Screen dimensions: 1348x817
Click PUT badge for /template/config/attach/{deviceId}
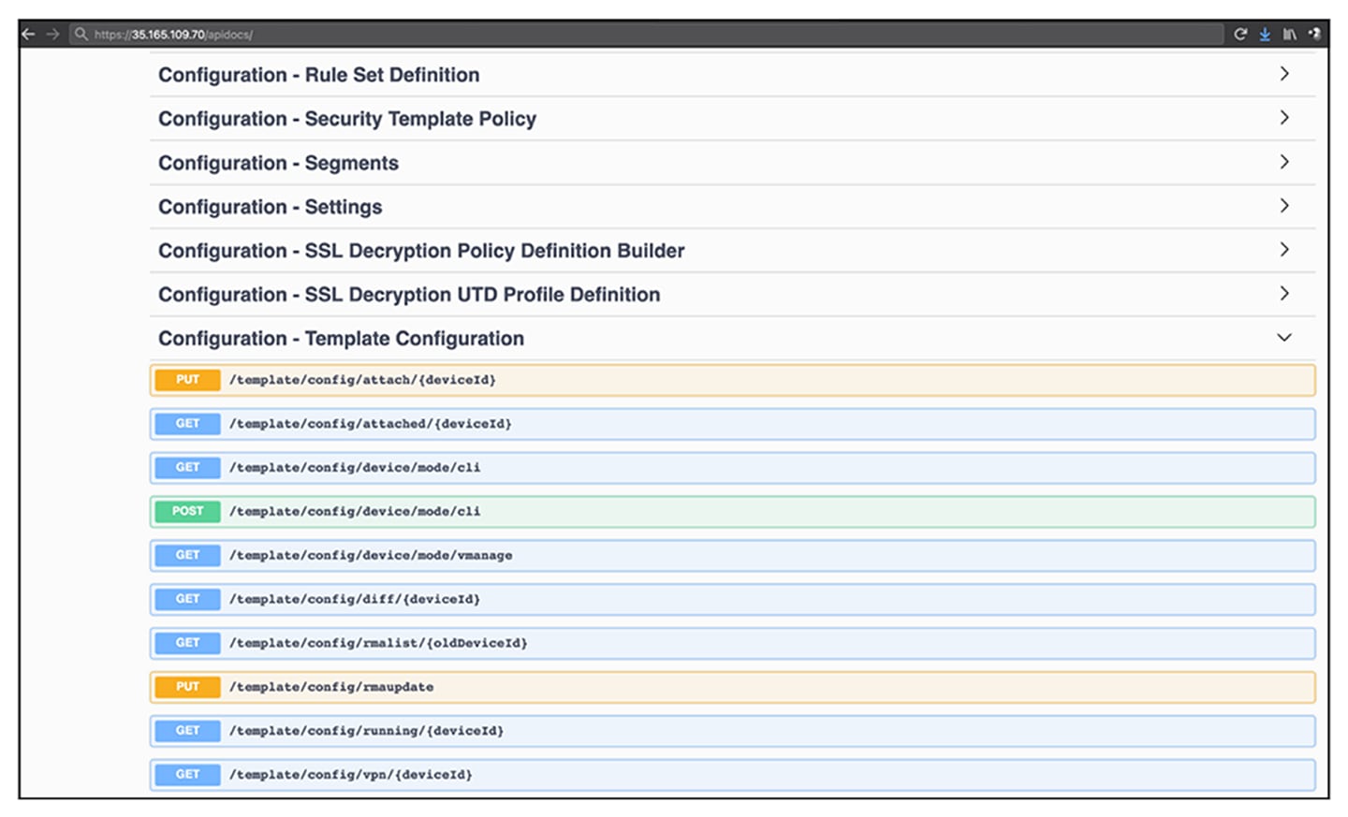coord(187,380)
